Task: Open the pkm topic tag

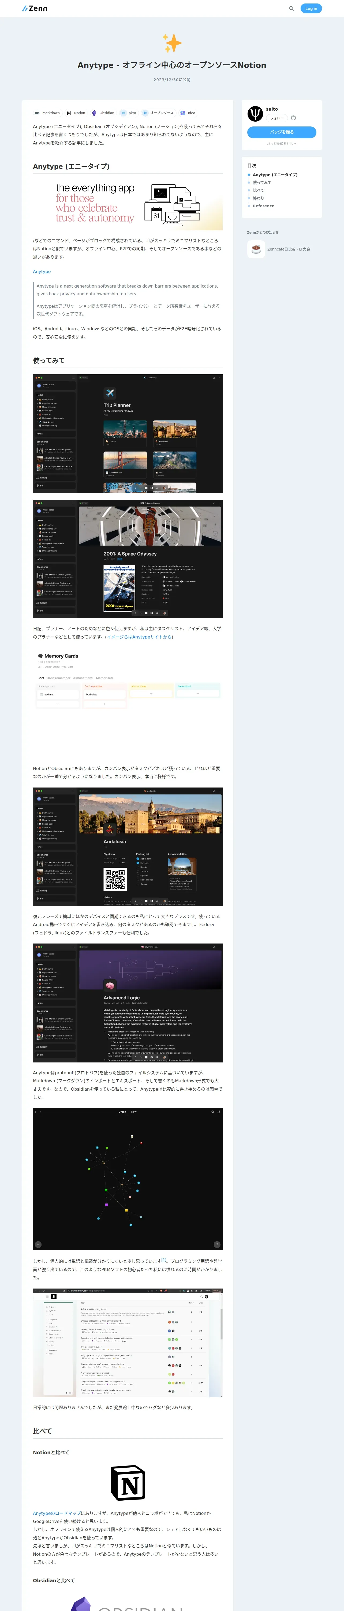Action: 128,113
